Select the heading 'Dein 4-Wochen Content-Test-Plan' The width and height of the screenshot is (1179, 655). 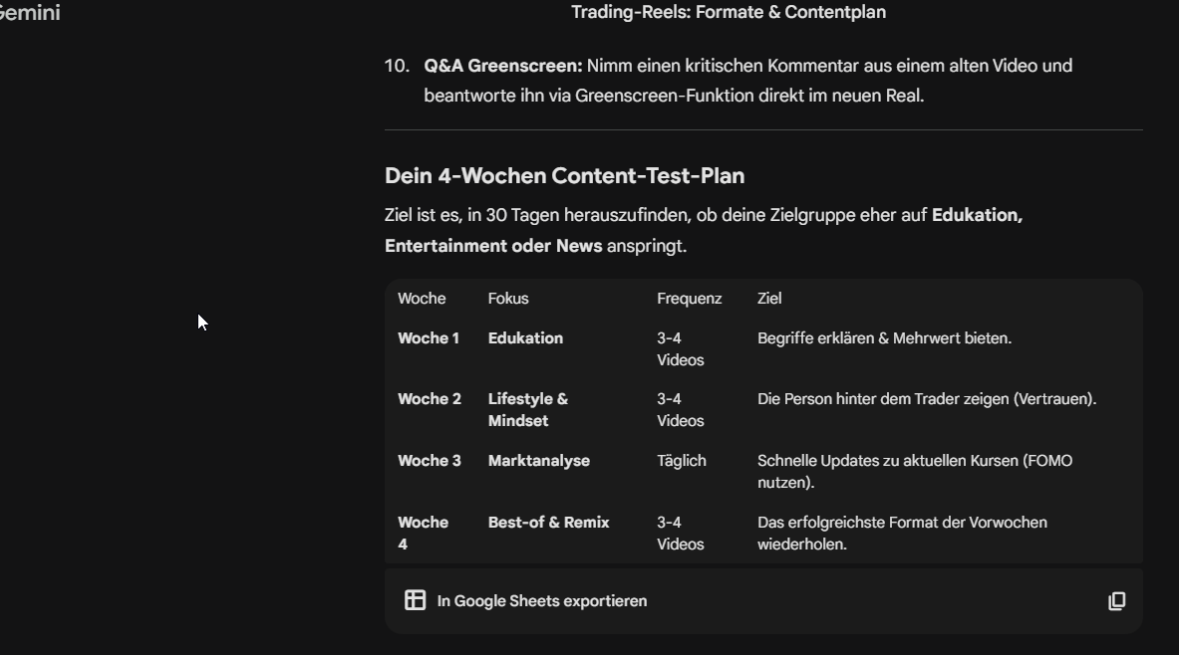coord(564,175)
